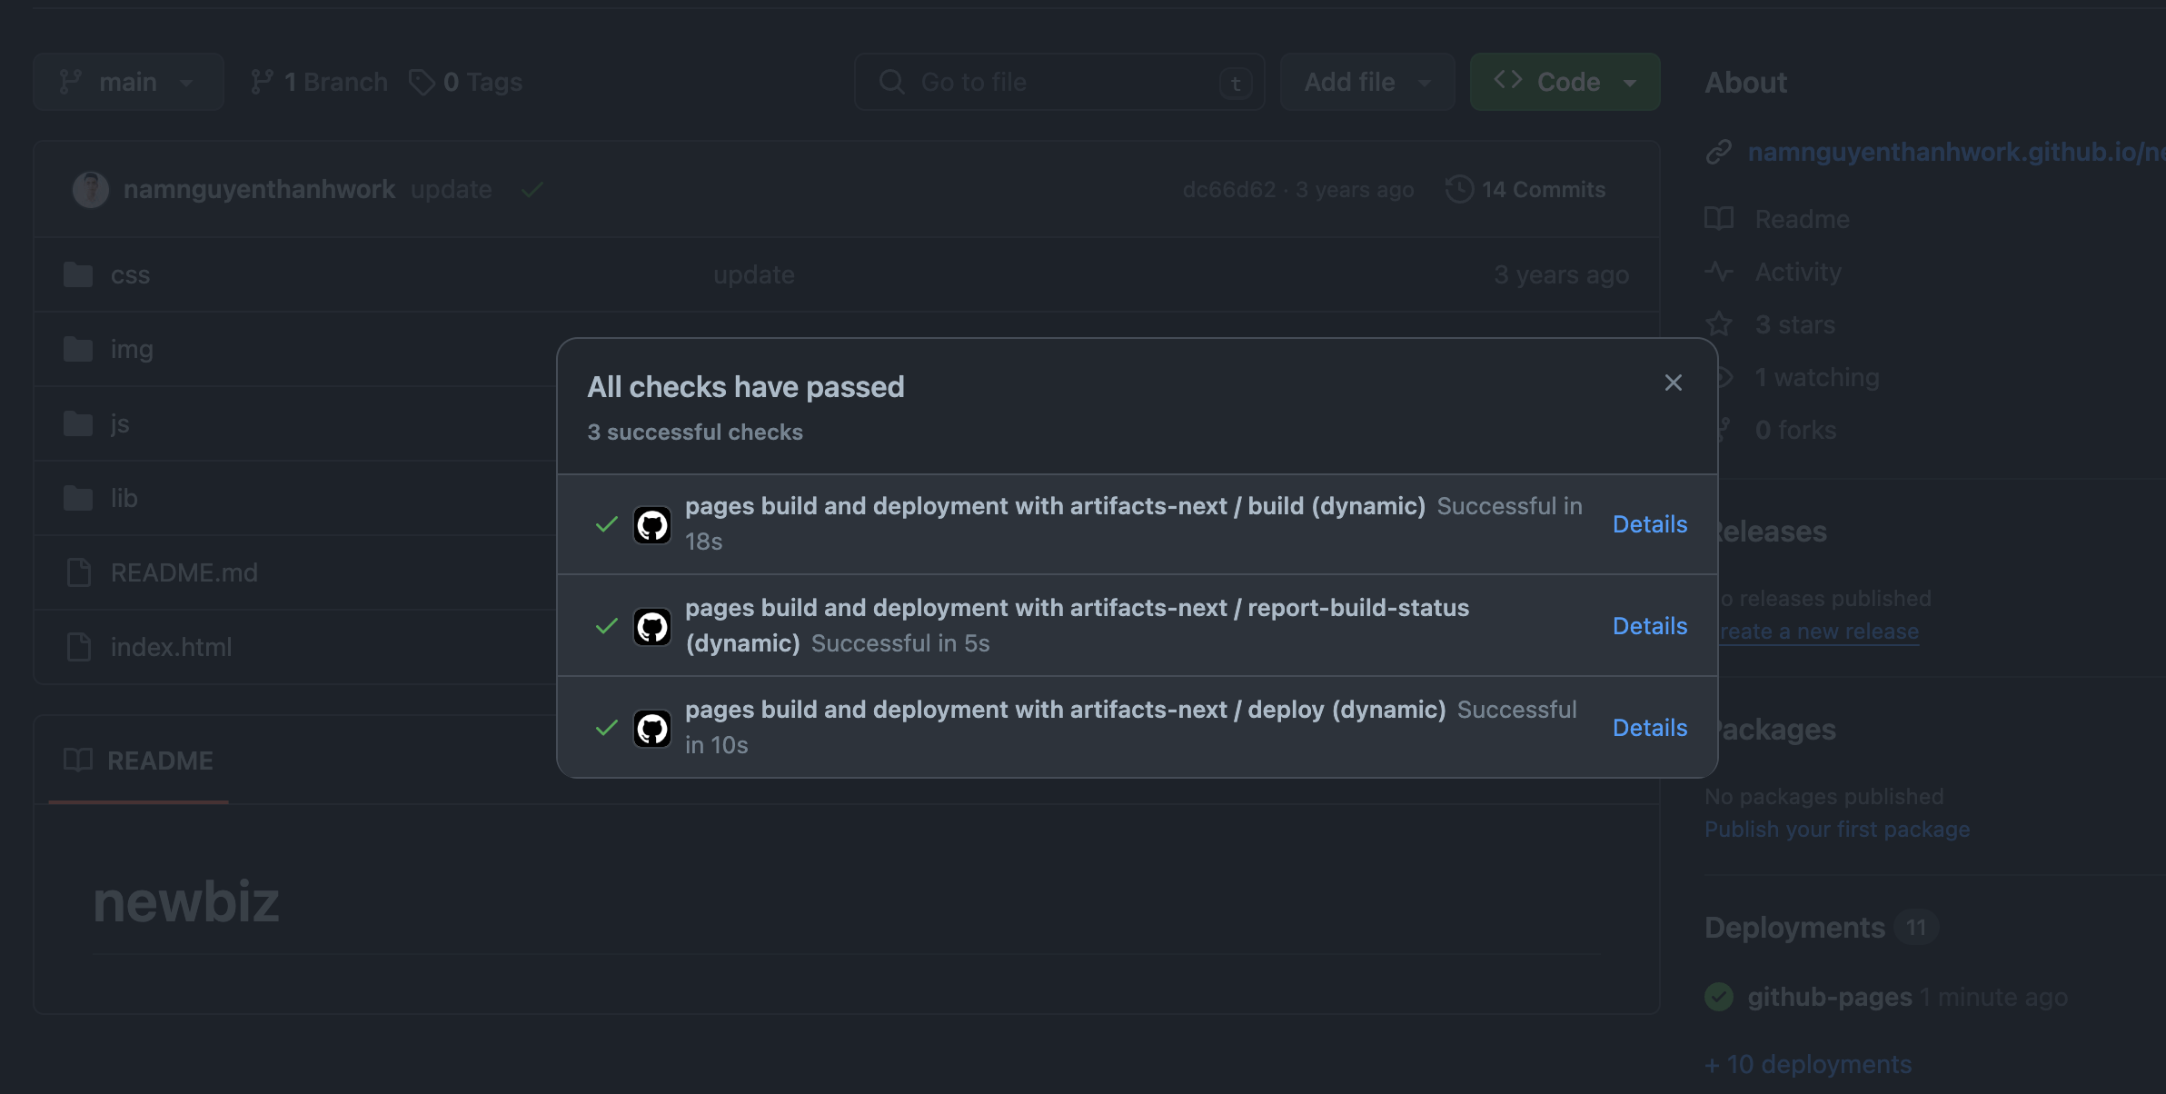
Task: Open the latest commit message 'update'
Action: click(451, 189)
